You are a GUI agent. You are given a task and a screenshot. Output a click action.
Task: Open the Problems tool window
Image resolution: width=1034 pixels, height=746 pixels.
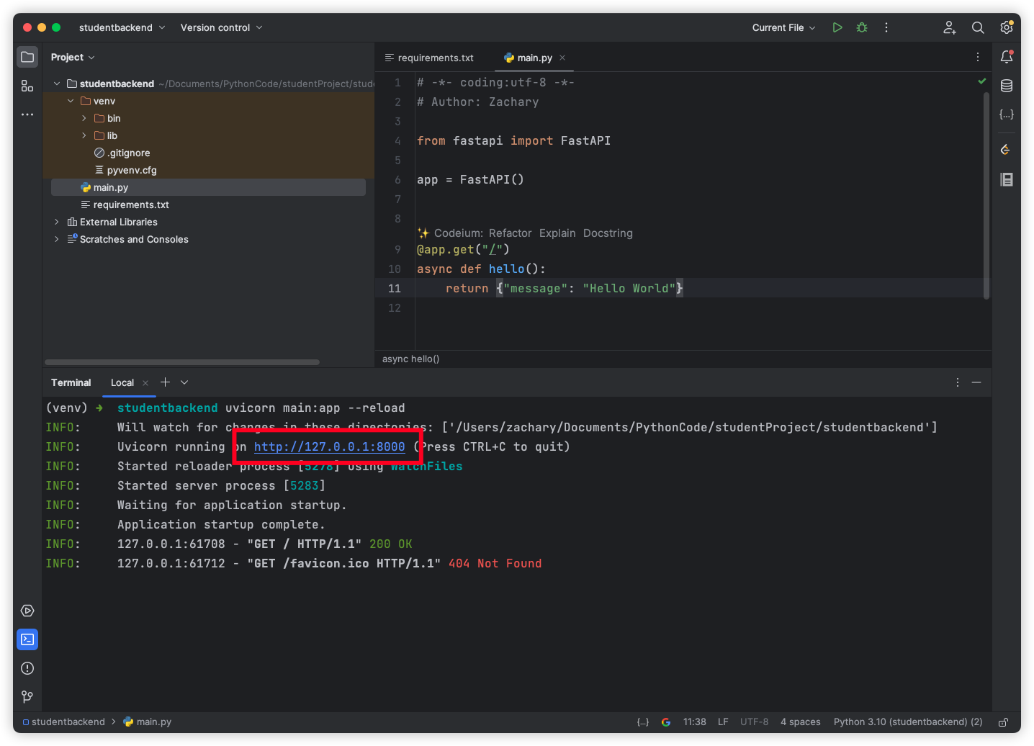(27, 668)
